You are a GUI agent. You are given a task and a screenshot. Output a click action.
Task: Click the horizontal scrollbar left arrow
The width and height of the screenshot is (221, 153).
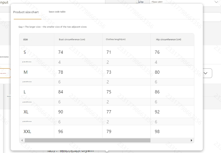coord(22,141)
